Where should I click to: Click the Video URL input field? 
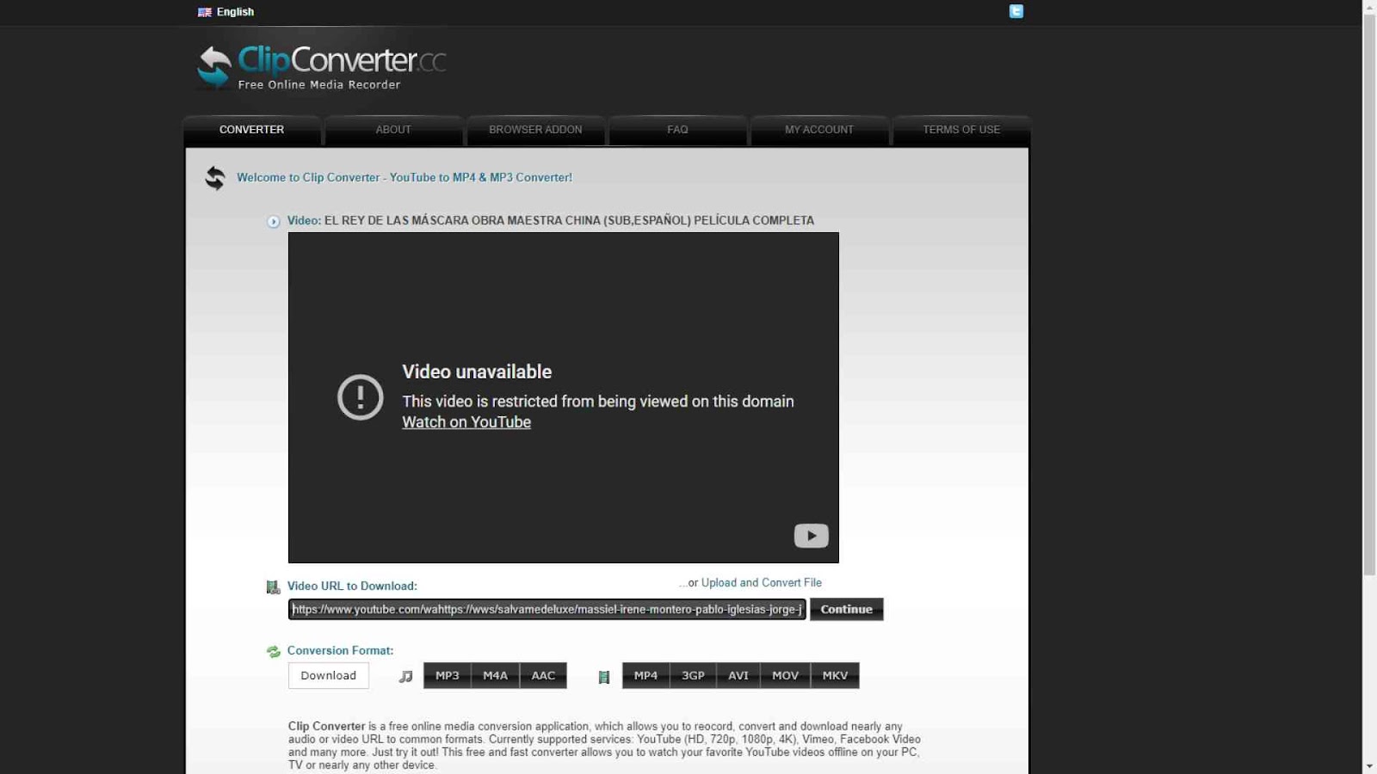pos(547,610)
